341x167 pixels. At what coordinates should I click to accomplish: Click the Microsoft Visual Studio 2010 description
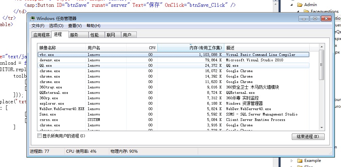tap(254, 60)
